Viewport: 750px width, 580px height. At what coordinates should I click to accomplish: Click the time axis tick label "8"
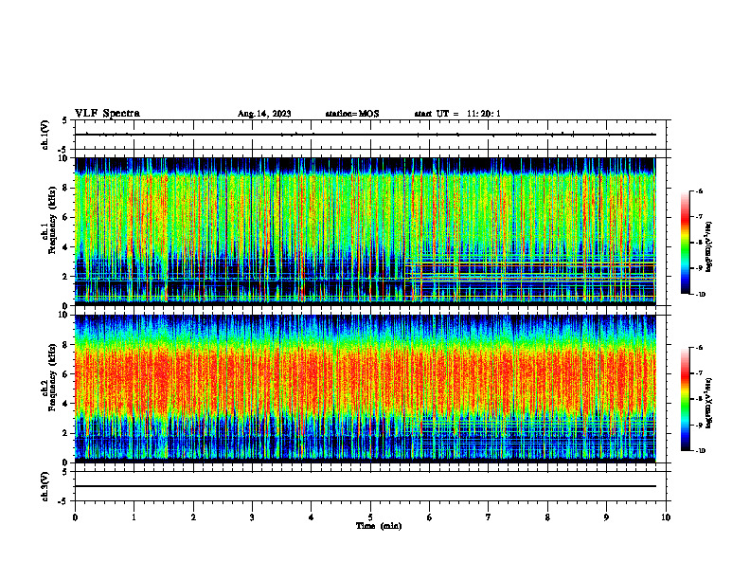click(547, 517)
